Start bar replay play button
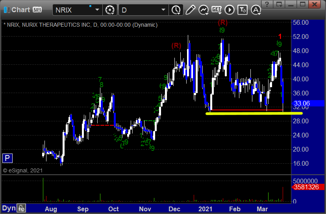Viewport: 326px width, 214px height. coord(230,10)
